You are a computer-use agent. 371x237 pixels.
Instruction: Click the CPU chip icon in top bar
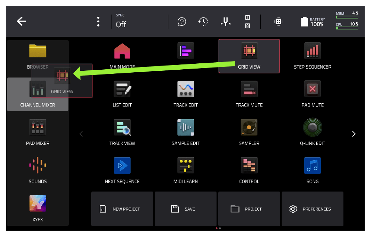click(278, 22)
